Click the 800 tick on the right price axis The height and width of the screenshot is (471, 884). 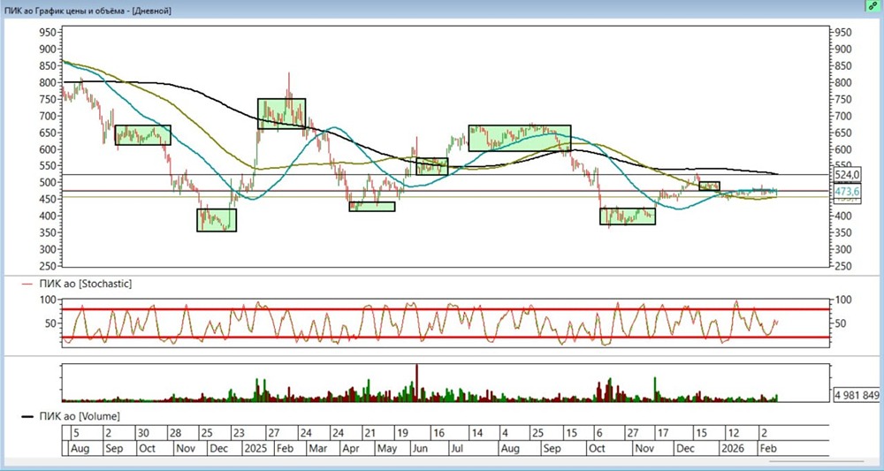pyautogui.click(x=842, y=83)
